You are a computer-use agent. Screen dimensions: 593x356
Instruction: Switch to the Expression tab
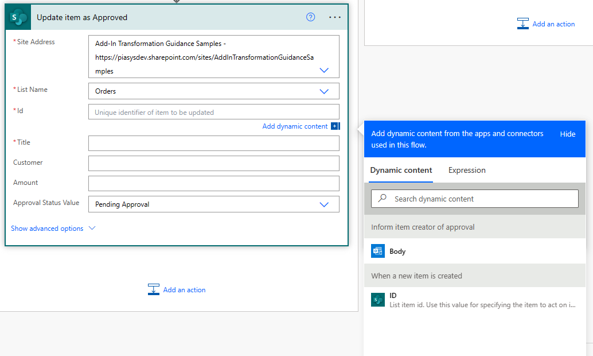pos(466,170)
